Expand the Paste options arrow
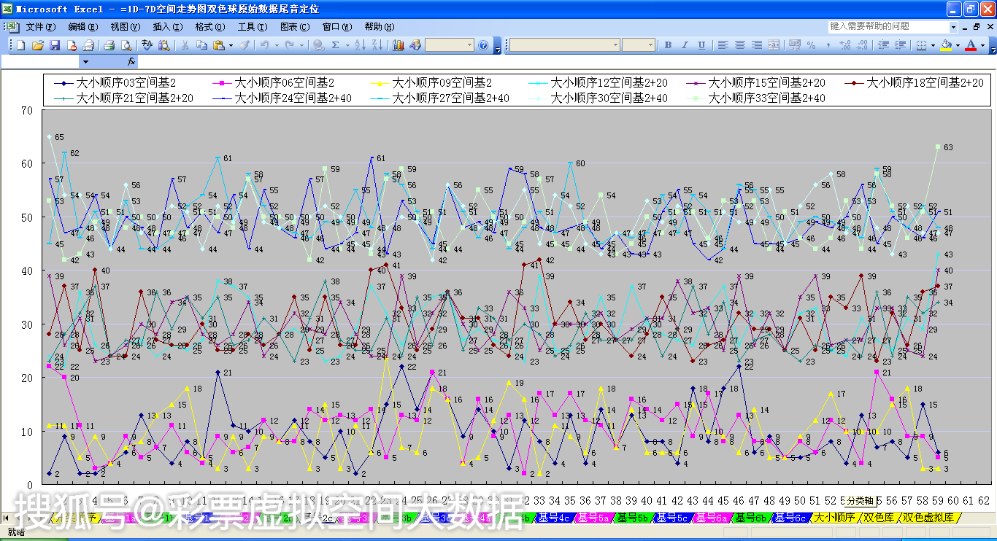 click(x=231, y=45)
